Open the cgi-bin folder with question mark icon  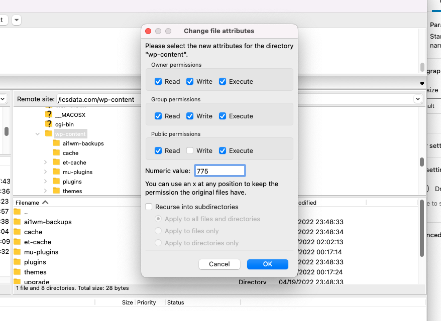tap(62, 124)
